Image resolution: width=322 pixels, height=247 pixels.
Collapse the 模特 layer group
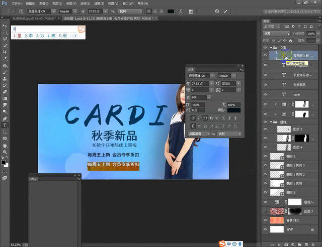(271, 122)
